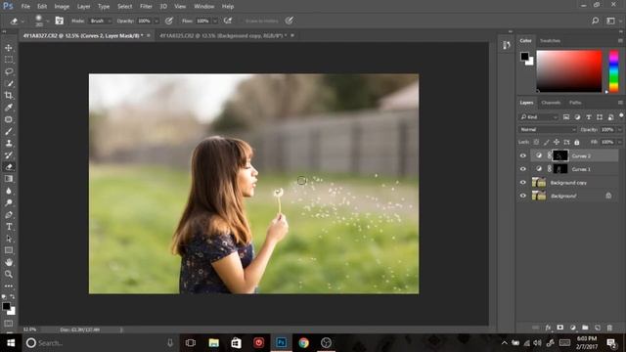Select the Clone Stamp tool
Viewport: 626px width, 352px height.
tap(9, 144)
